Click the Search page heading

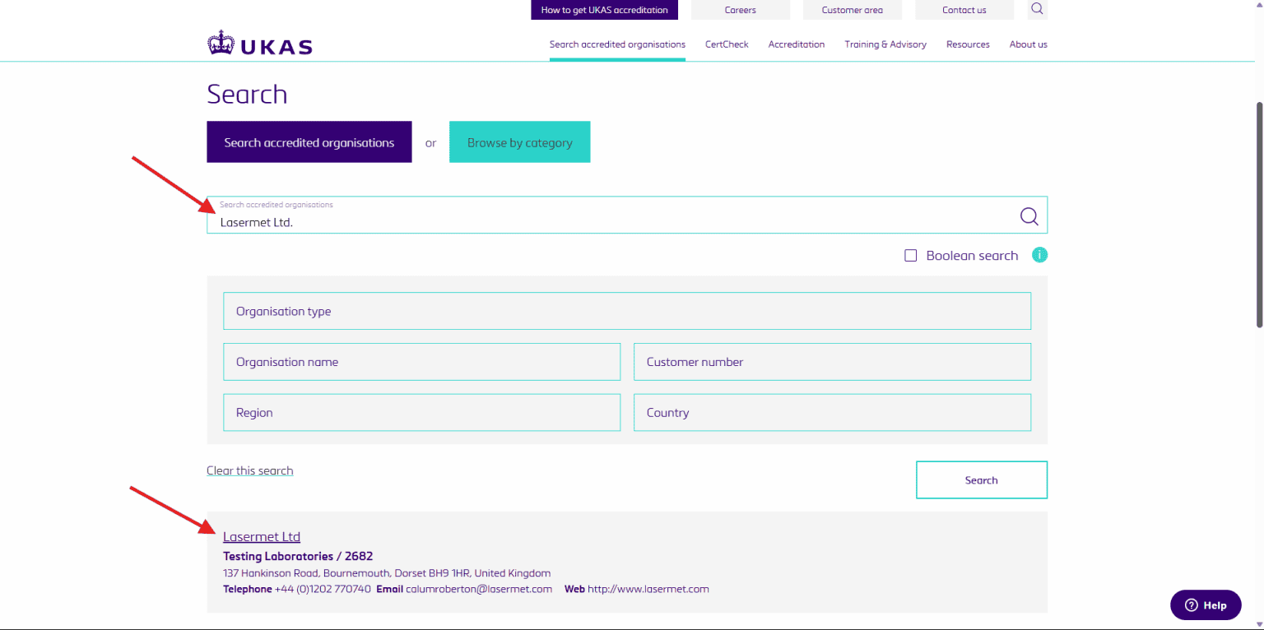pyautogui.click(x=247, y=95)
